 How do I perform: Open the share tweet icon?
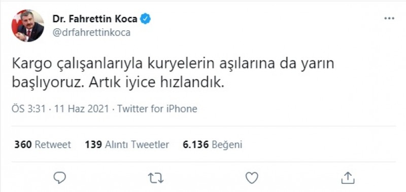pos(348,178)
